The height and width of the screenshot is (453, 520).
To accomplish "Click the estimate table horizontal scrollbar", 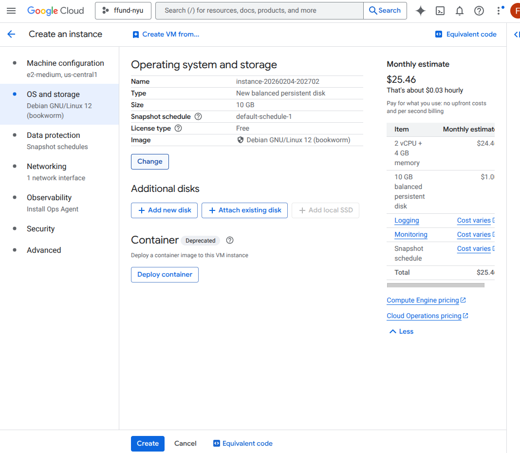I will pyautogui.click(x=435, y=285).
